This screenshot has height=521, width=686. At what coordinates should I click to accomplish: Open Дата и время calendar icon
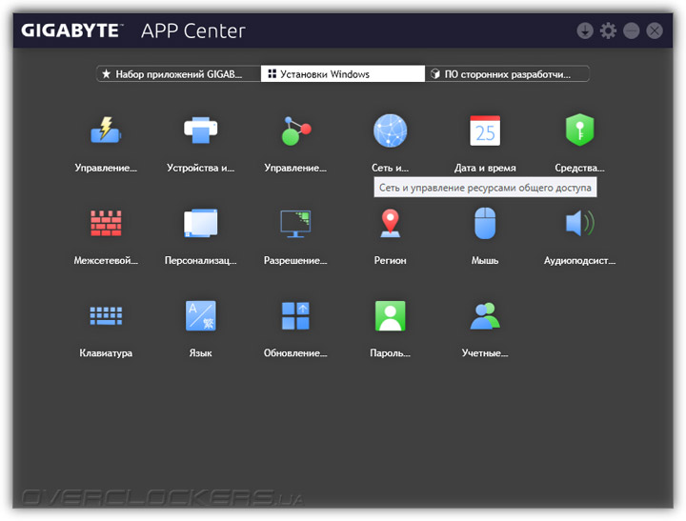pos(485,130)
